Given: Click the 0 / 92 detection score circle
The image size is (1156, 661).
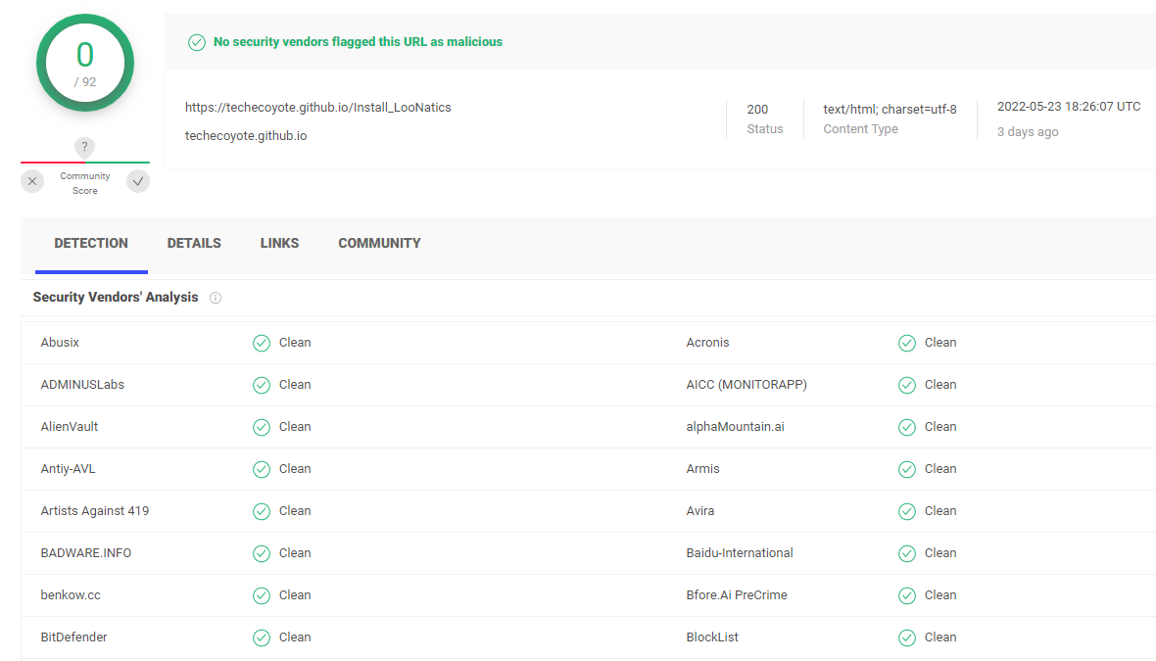Looking at the screenshot, I should point(85,64).
